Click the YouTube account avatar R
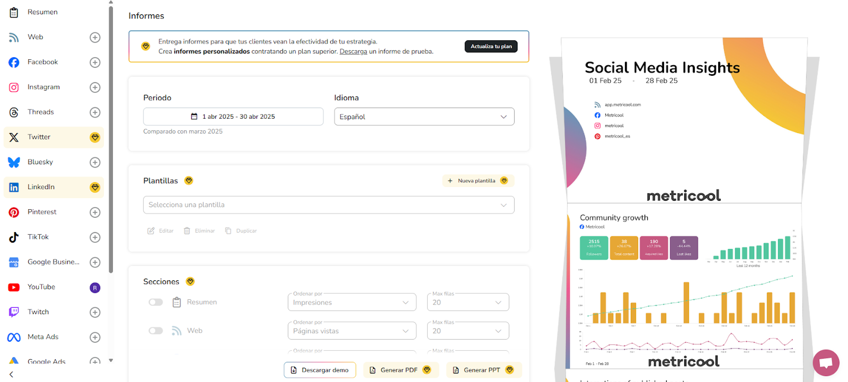 click(95, 288)
